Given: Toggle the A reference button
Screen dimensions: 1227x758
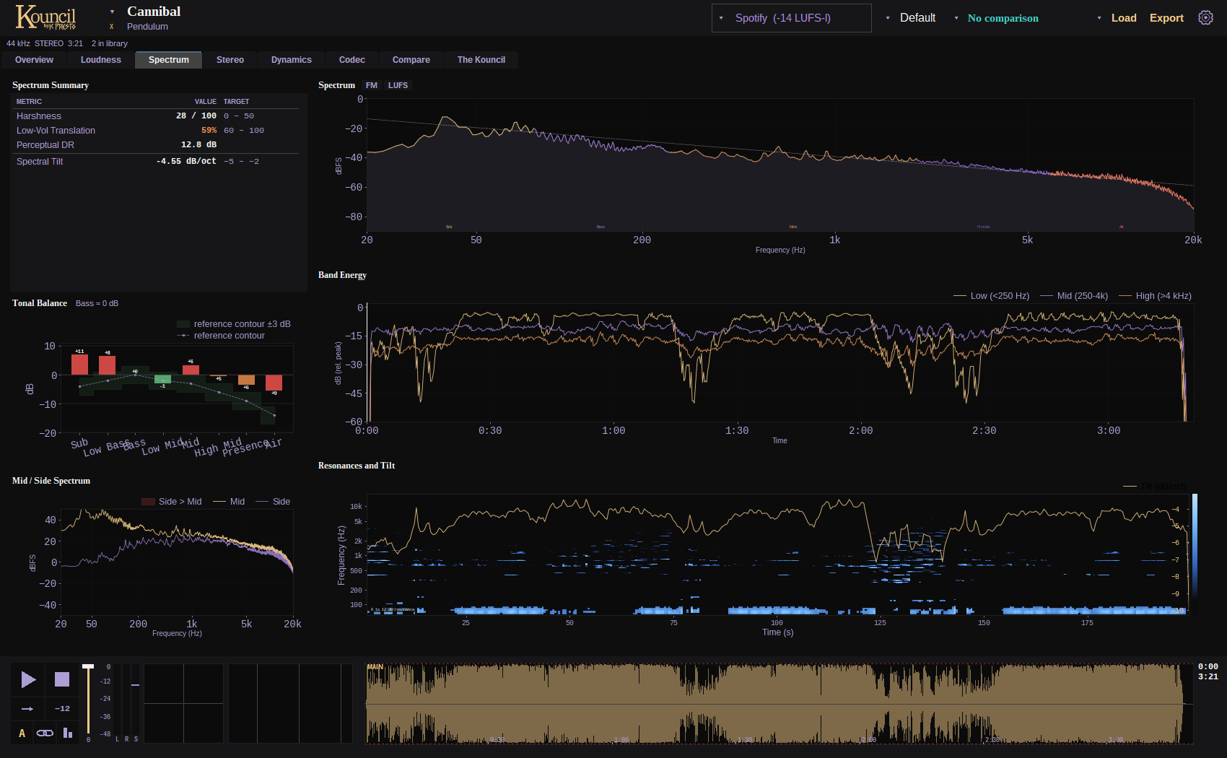Looking at the screenshot, I should tap(22, 733).
